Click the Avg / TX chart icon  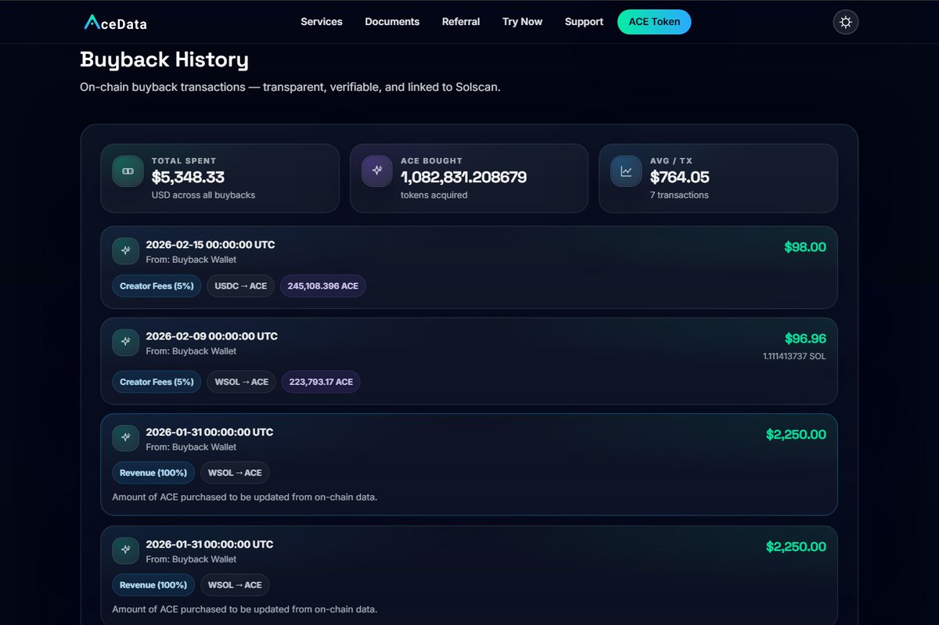tap(626, 171)
